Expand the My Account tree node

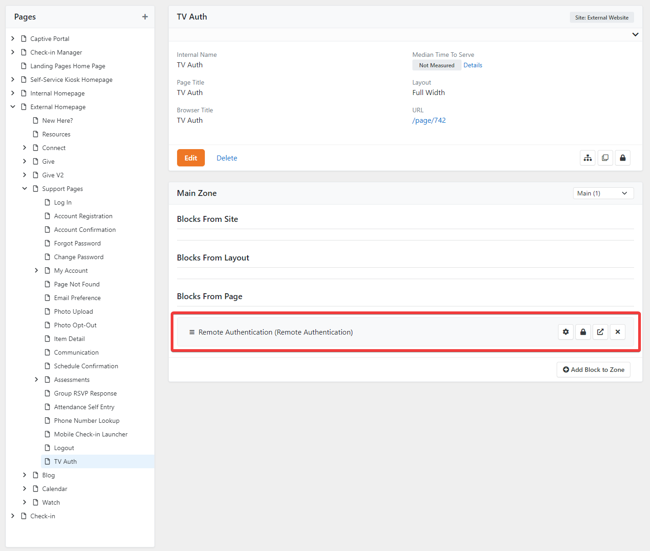36,270
